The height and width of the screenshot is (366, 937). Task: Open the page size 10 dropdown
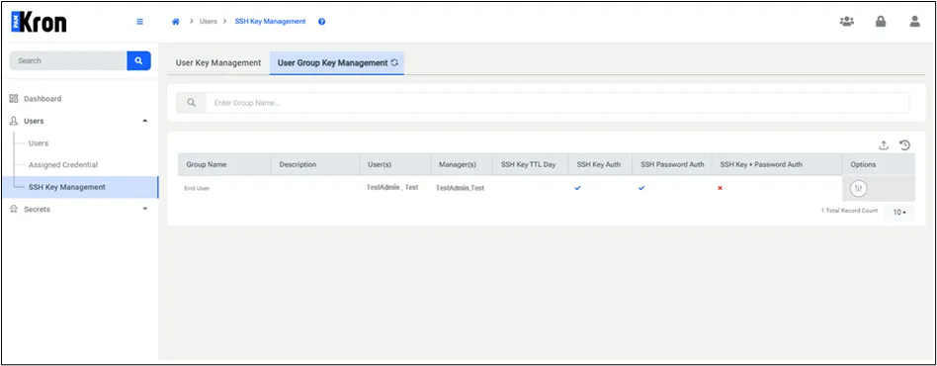tap(899, 213)
